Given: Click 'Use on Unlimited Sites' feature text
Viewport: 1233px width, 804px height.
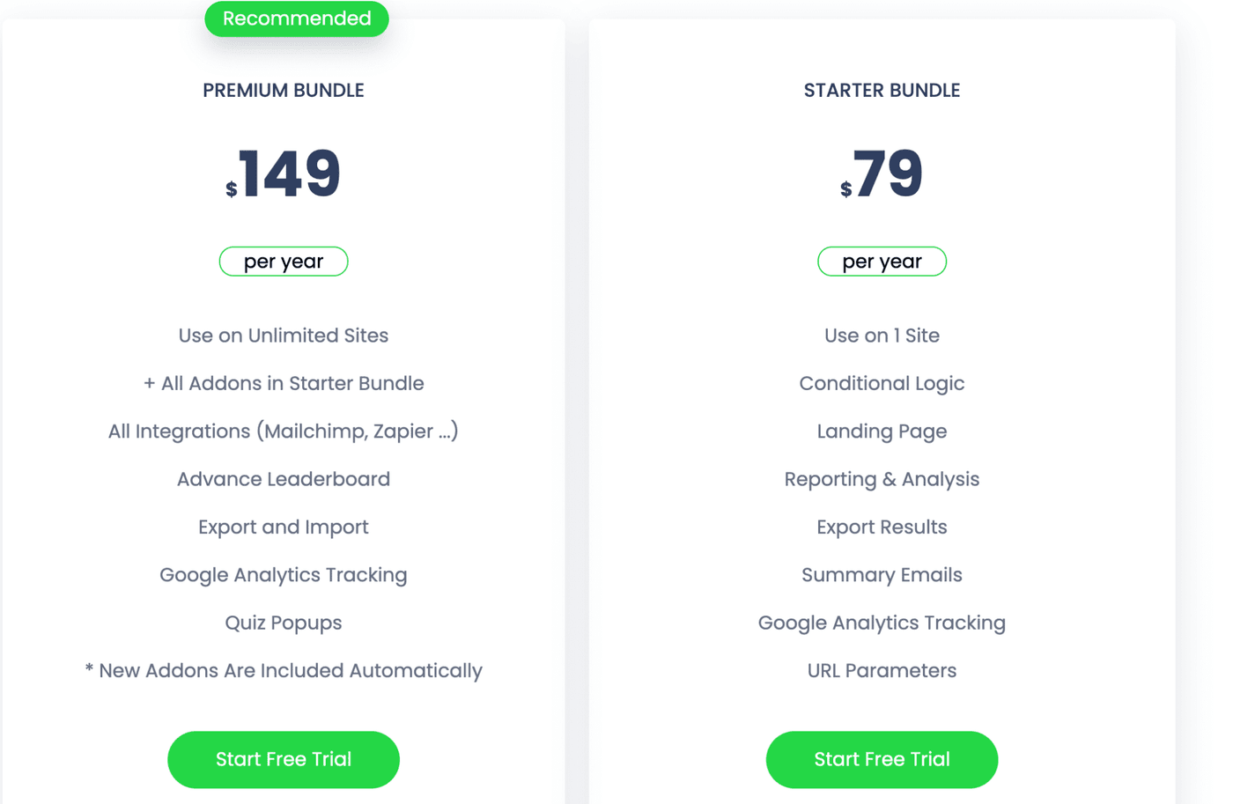Looking at the screenshot, I should coord(283,336).
